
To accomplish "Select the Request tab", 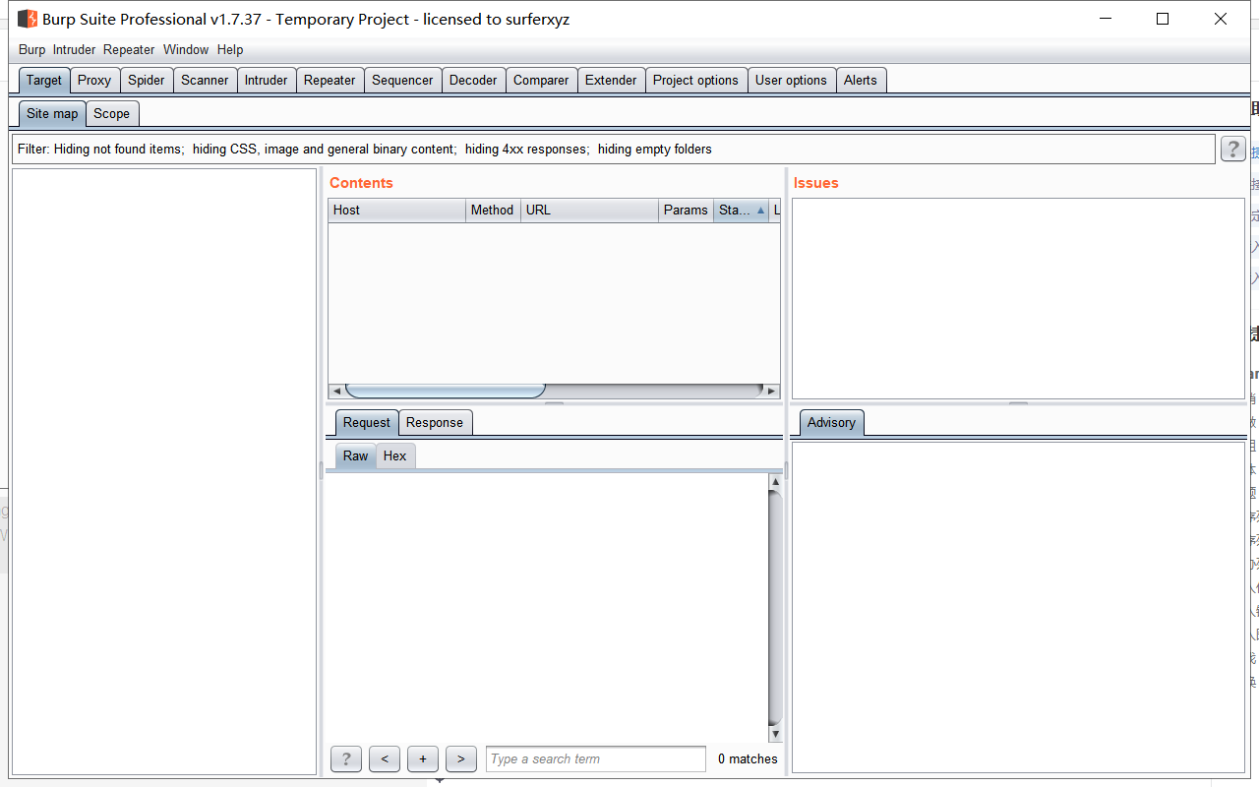I will (x=367, y=423).
